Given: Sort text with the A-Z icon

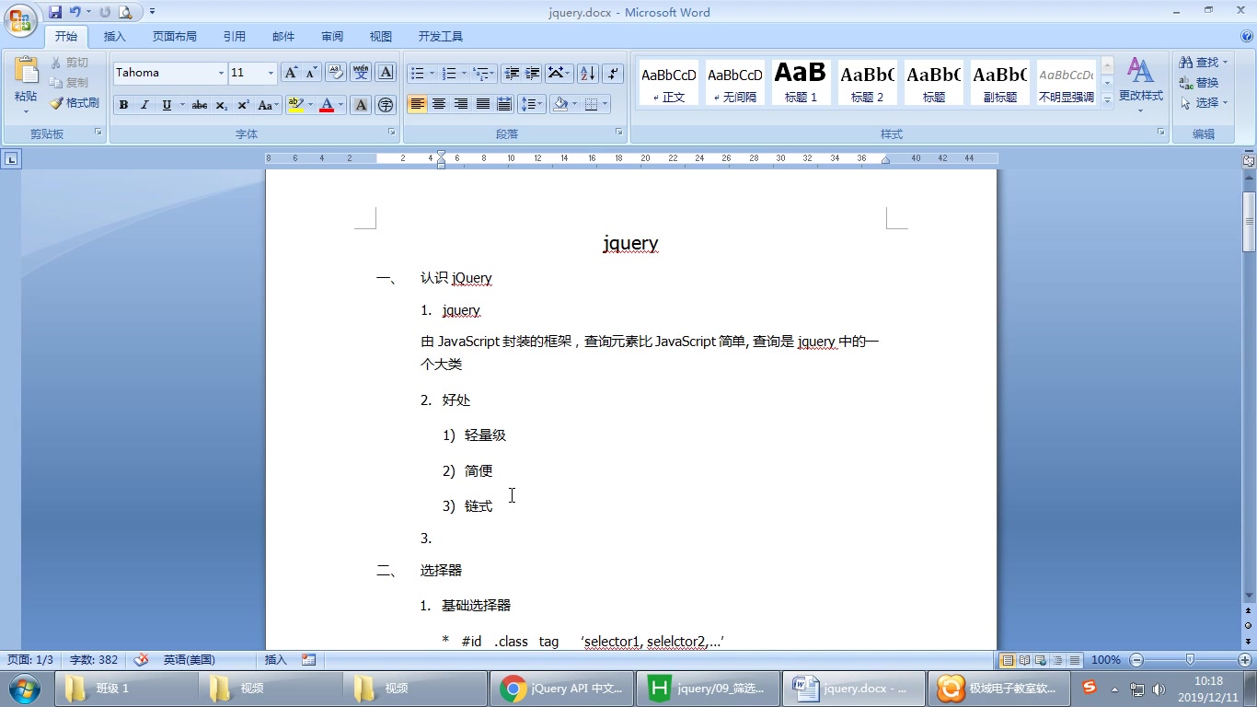Looking at the screenshot, I should [588, 74].
